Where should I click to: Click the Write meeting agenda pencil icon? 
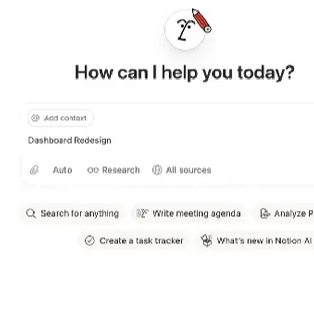(x=142, y=213)
